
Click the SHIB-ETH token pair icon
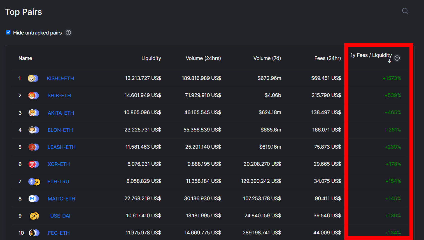pyautogui.click(x=34, y=96)
